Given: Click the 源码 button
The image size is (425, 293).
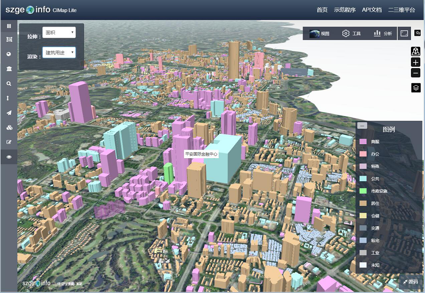Looking at the screenshot, I should click(x=411, y=282).
